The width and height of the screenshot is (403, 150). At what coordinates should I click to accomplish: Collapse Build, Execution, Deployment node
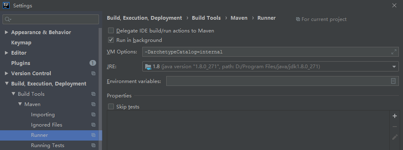[7, 84]
